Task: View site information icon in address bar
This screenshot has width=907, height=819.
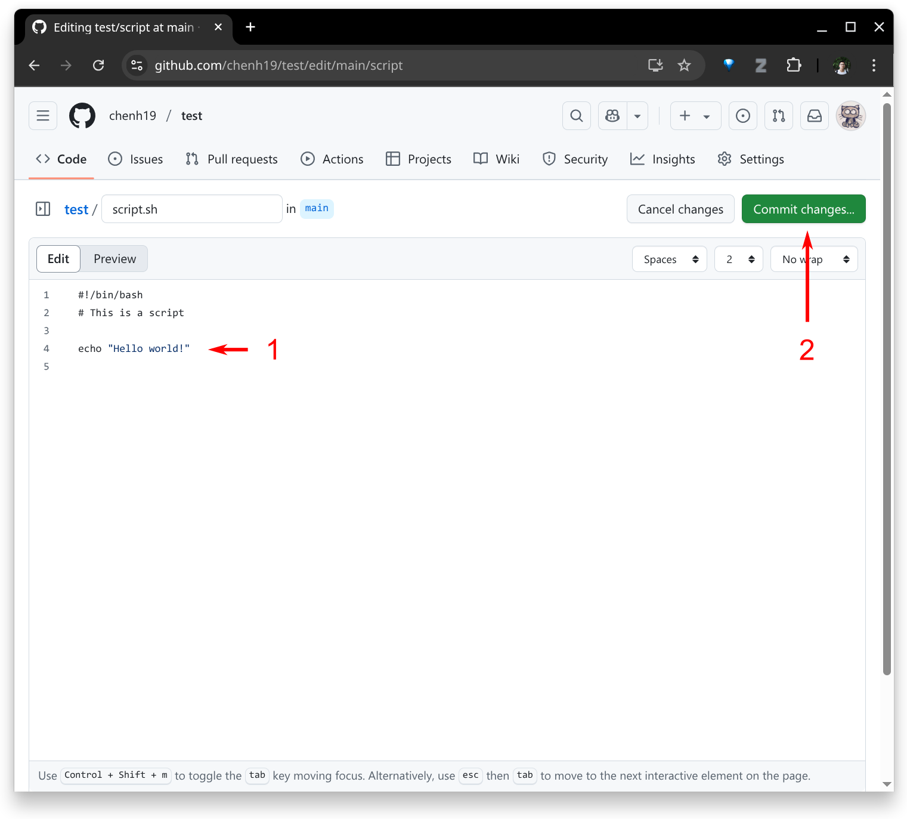Action: (x=137, y=66)
